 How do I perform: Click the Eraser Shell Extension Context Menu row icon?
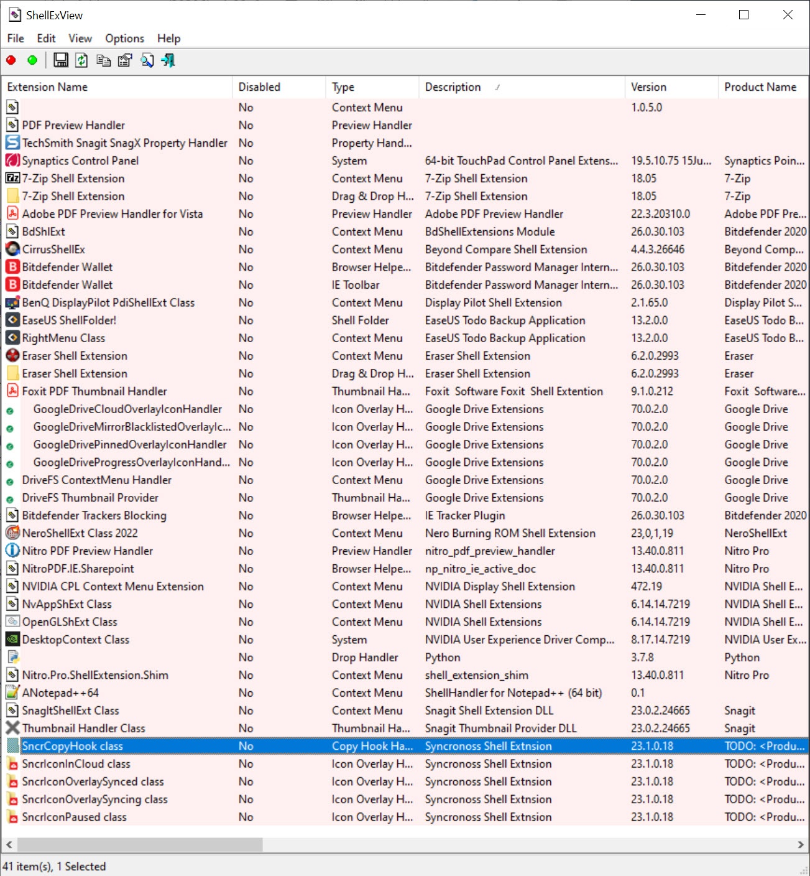tap(12, 355)
